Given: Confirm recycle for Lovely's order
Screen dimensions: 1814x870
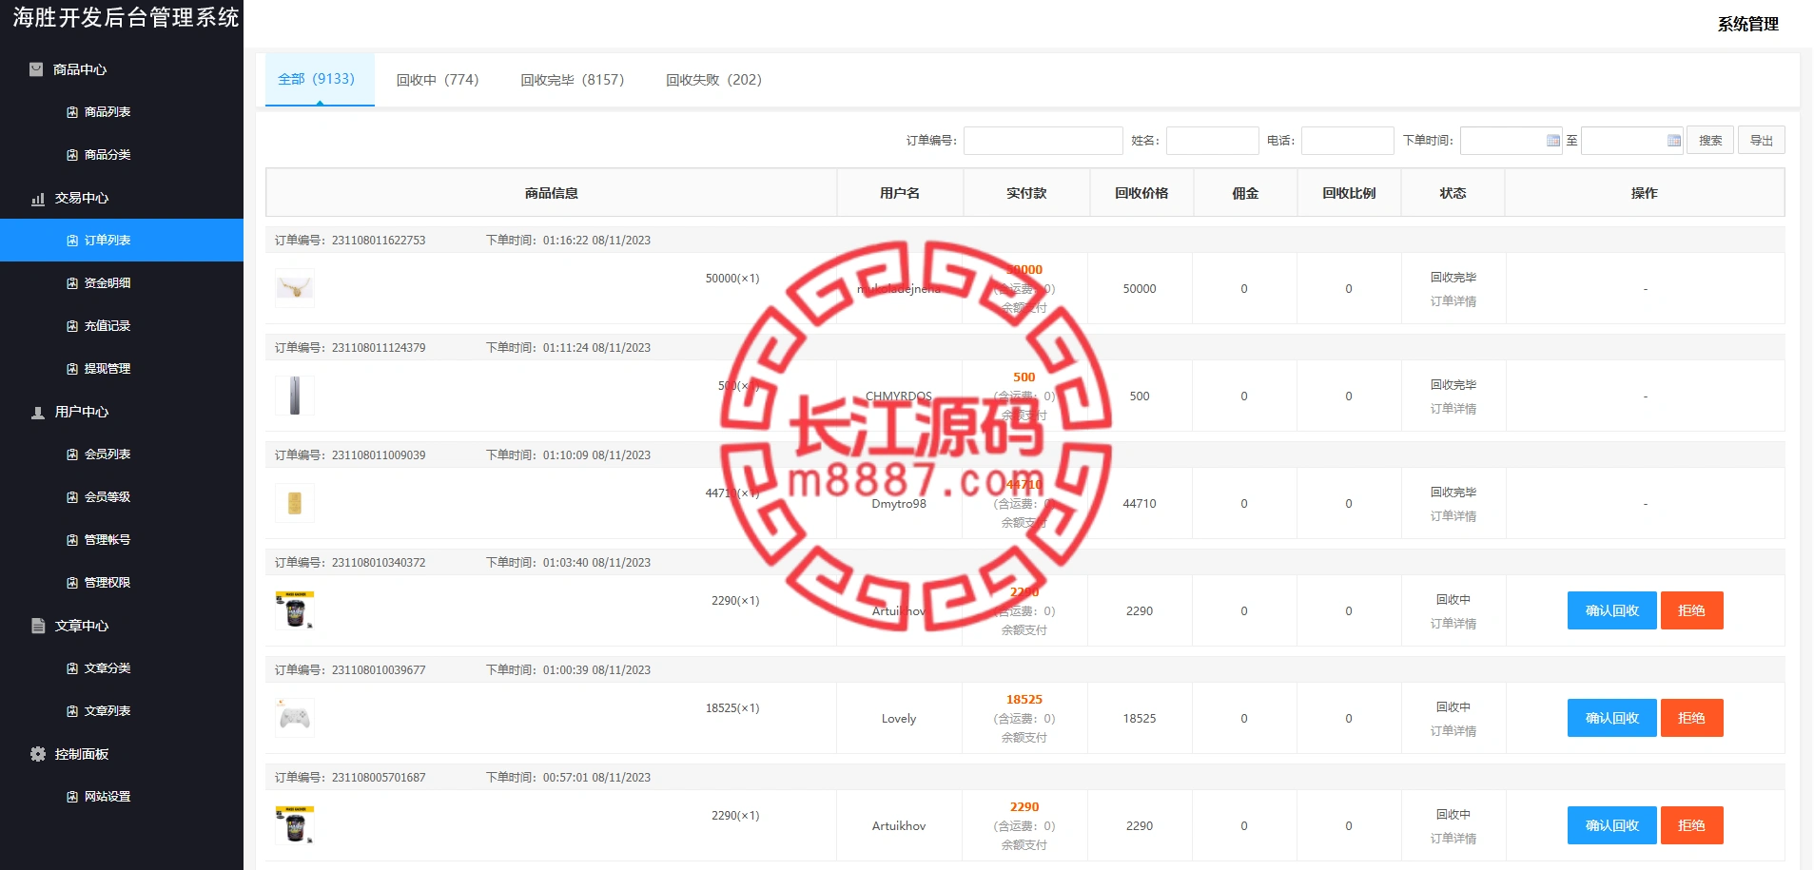Looking at the screenshot, I should (1611, 718).
